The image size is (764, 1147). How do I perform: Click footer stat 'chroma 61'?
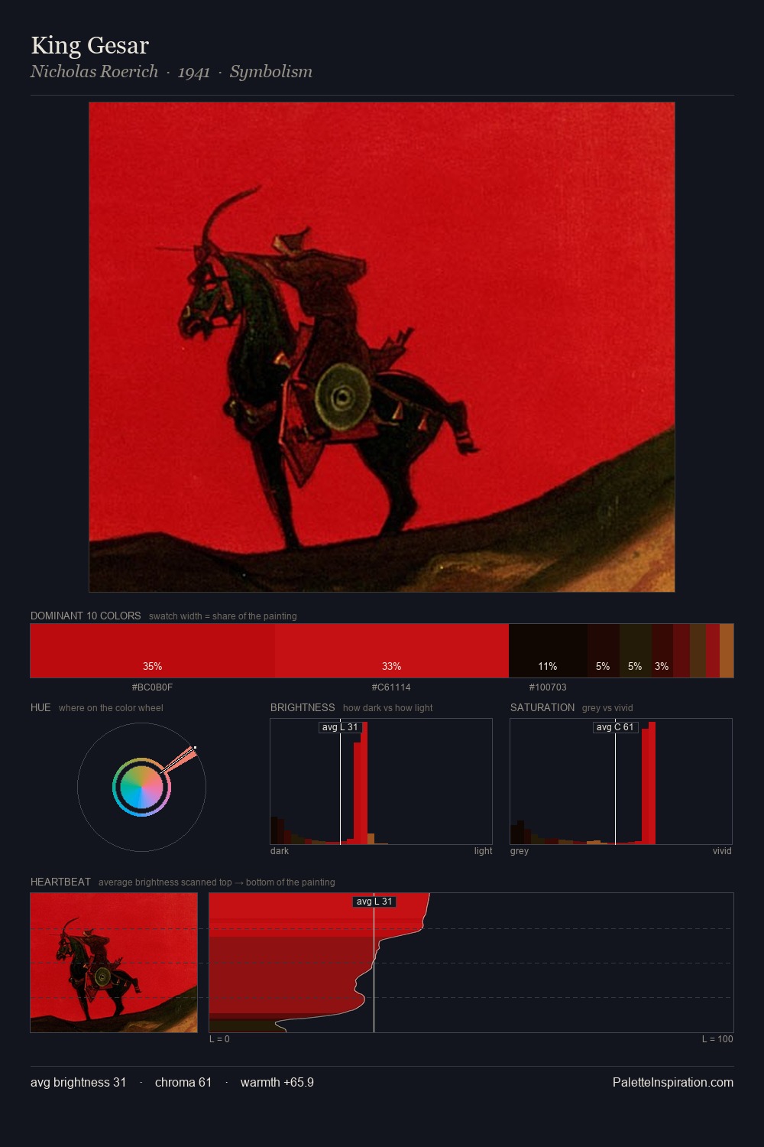tap(183, 1082)
